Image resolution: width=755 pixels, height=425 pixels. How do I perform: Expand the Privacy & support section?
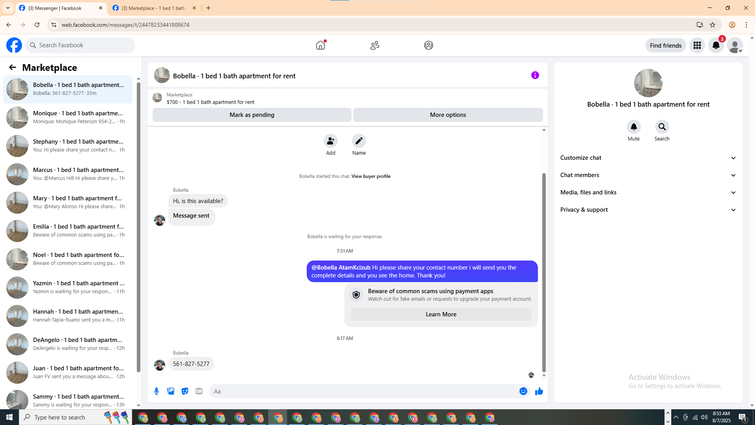click(648, 210)
